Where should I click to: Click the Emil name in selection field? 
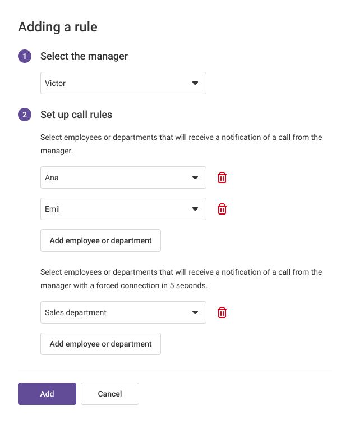pyautogui.click(x=52, y=209)
